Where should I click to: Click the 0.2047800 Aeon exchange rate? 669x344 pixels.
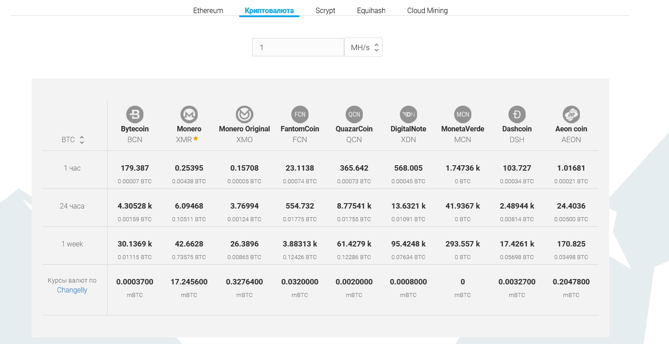click(x=571, y=282)
